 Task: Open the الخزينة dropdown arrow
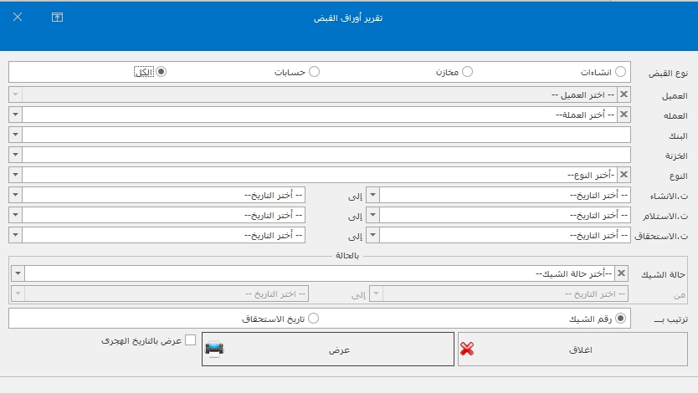click(15, 155)
